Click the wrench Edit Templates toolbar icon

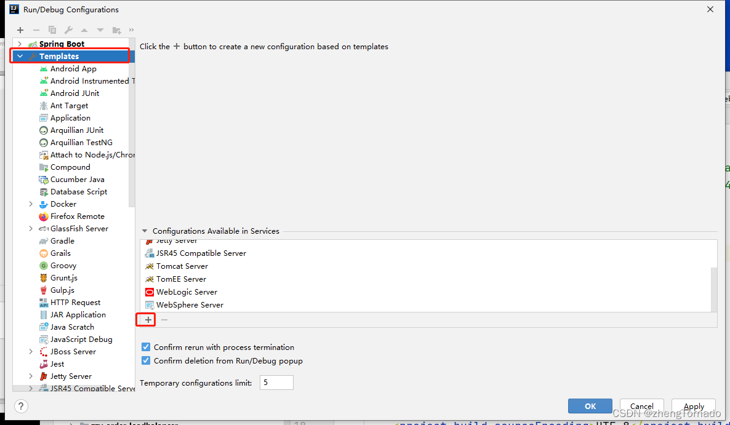coord(68,30)
